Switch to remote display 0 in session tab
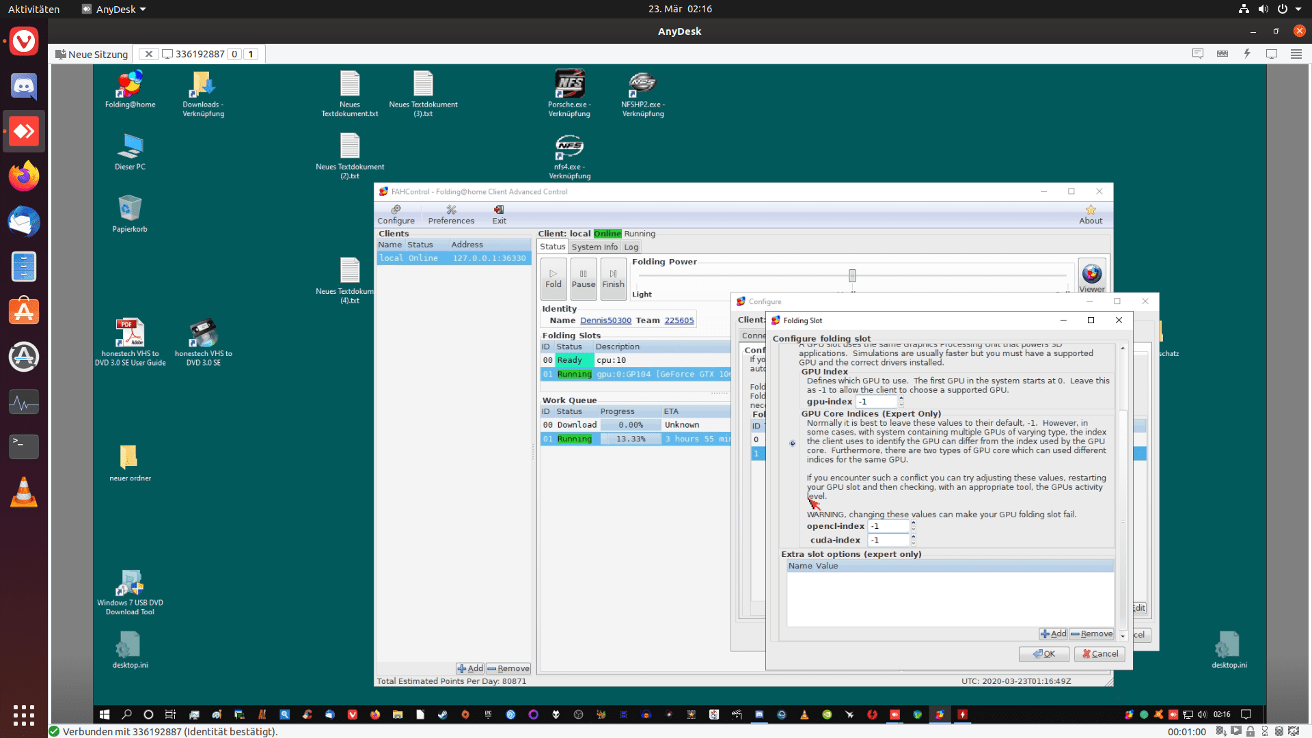Image resolution: width=1312 pixels, height=738 pixels. pyautogui.click(x=234, y=54)
